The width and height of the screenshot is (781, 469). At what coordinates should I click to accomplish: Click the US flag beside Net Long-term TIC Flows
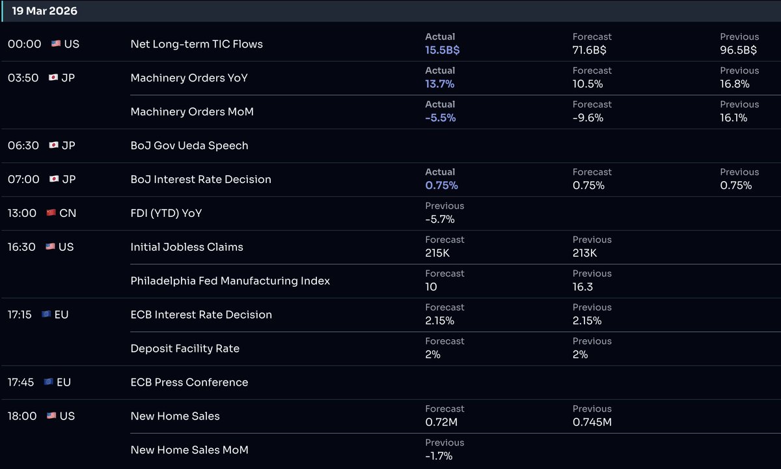[x=55, y=44]
